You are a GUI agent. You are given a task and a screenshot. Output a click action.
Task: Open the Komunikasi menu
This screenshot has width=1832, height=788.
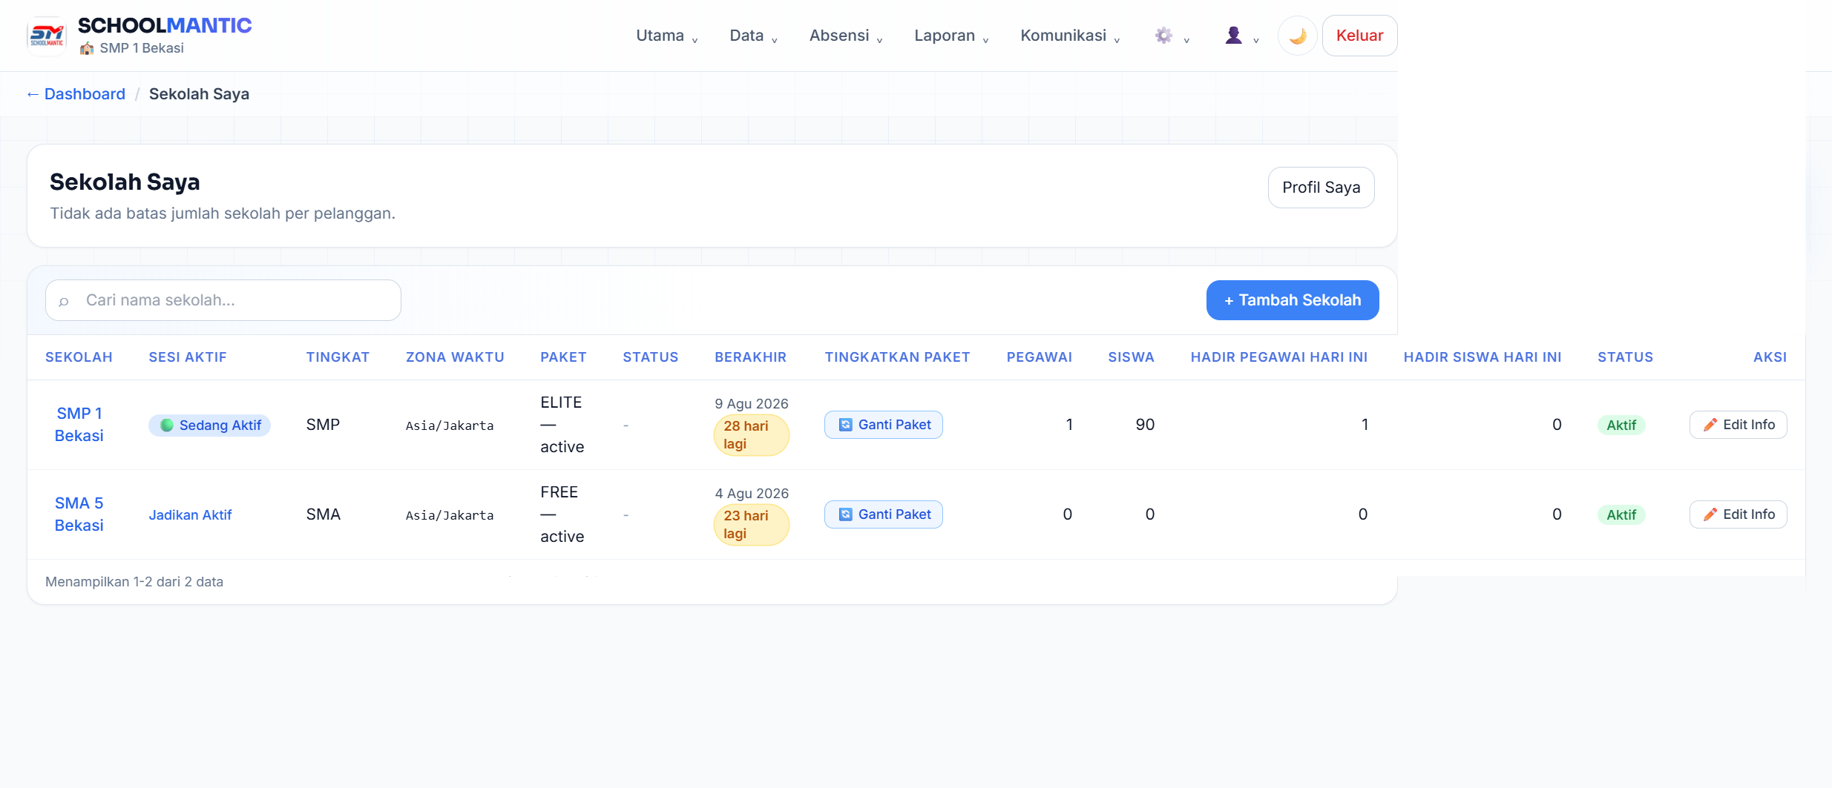(x=1070, y=36)
